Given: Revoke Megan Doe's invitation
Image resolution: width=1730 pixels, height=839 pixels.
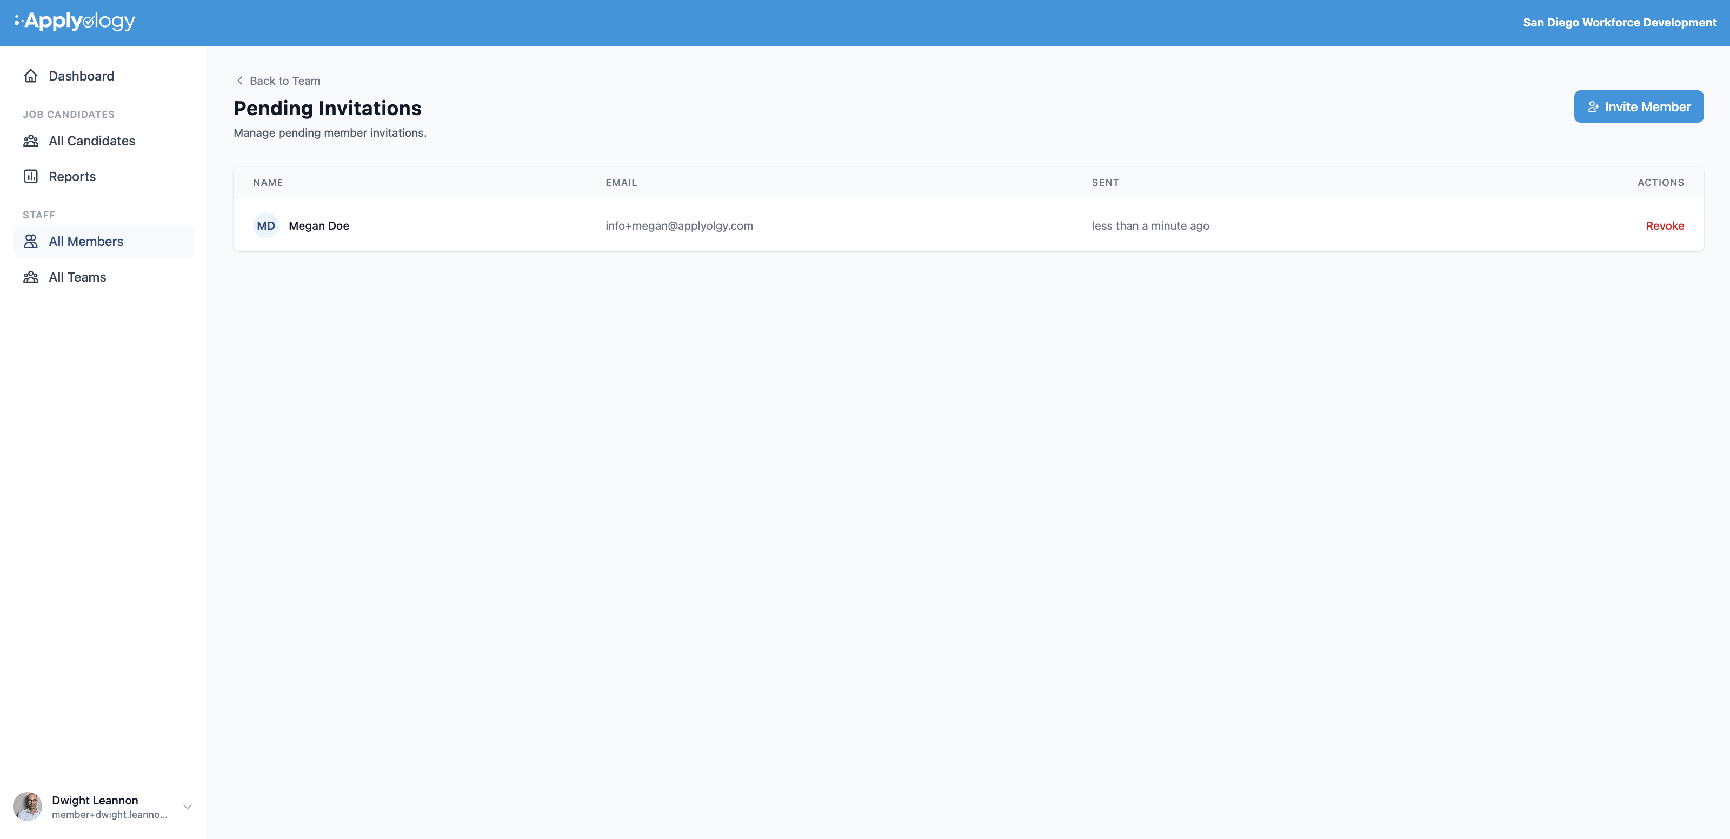Looking at the screenshot, I should tap(1665, 226).
